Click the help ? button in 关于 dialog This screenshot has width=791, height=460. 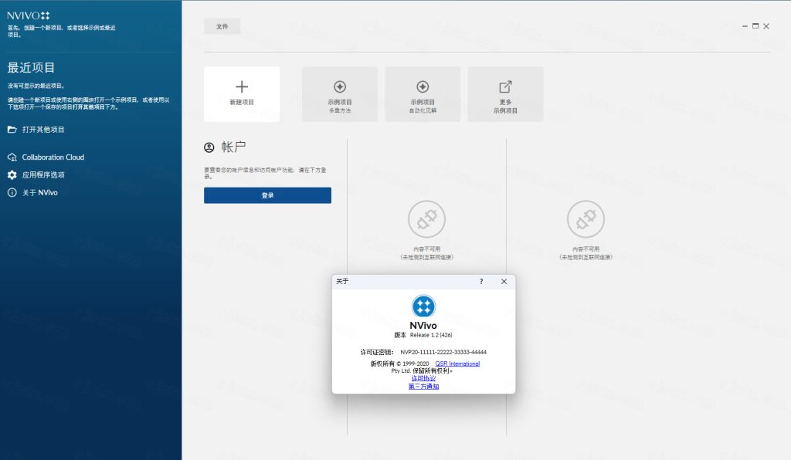click(481, 282)
